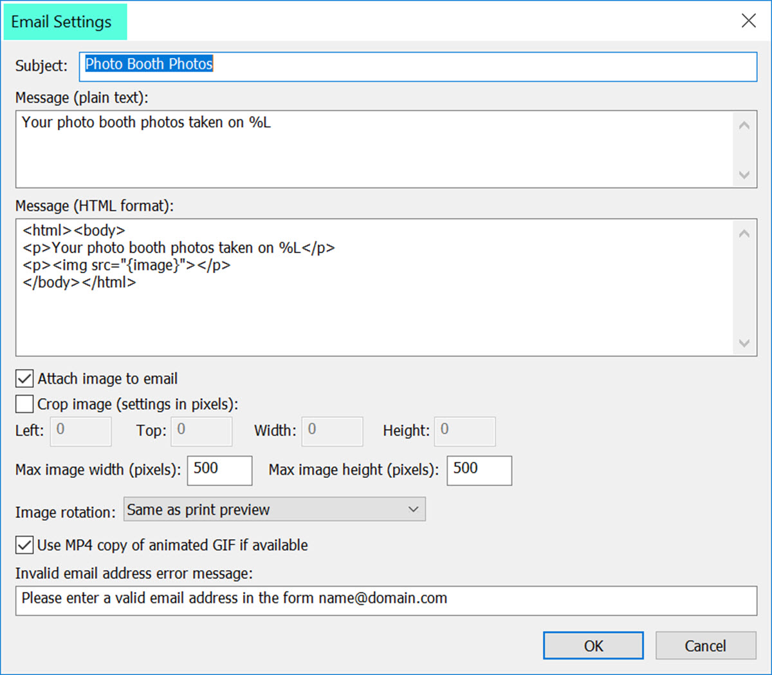Click the Subject input field
Screen dimensions: 772x675
click(x=418, y=66)
